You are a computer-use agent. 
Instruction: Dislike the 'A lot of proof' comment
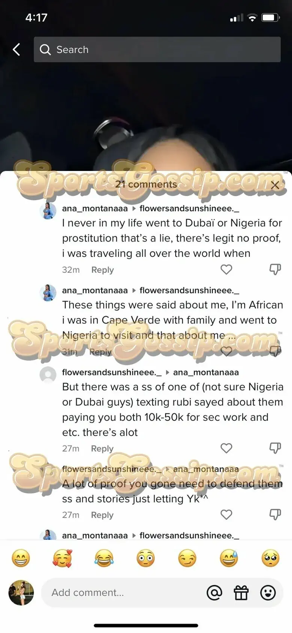275,514
